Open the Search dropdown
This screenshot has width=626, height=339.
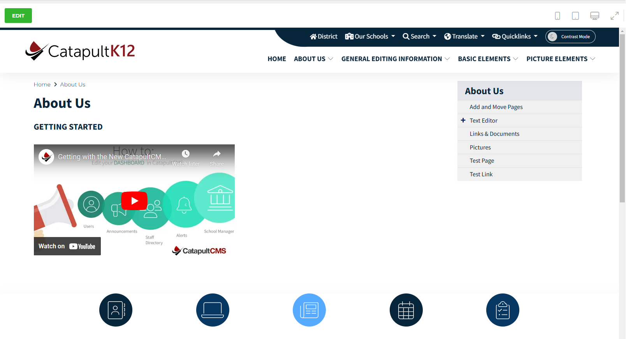point(419,36)
